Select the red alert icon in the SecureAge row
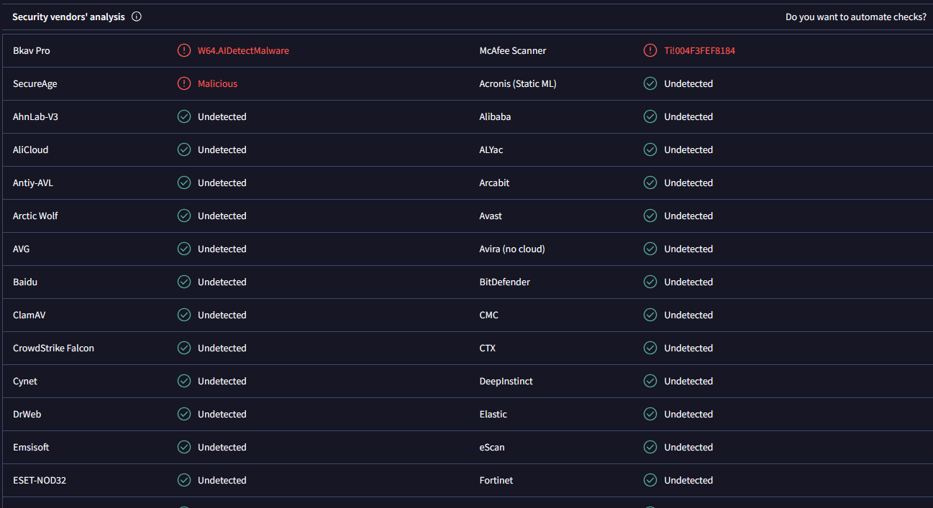 click(x=184, y=83)
